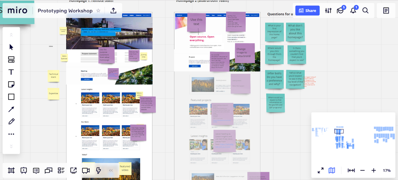Select the Shape square tool
This screenshot has width=398, height=180.
point(11,97)
